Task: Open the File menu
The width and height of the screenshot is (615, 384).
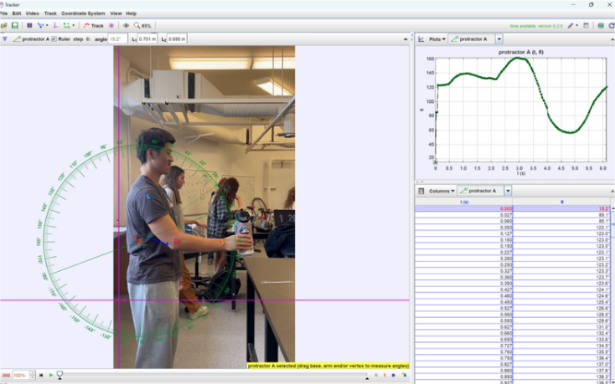Action: pyautogui.click(x=4, y=13)
